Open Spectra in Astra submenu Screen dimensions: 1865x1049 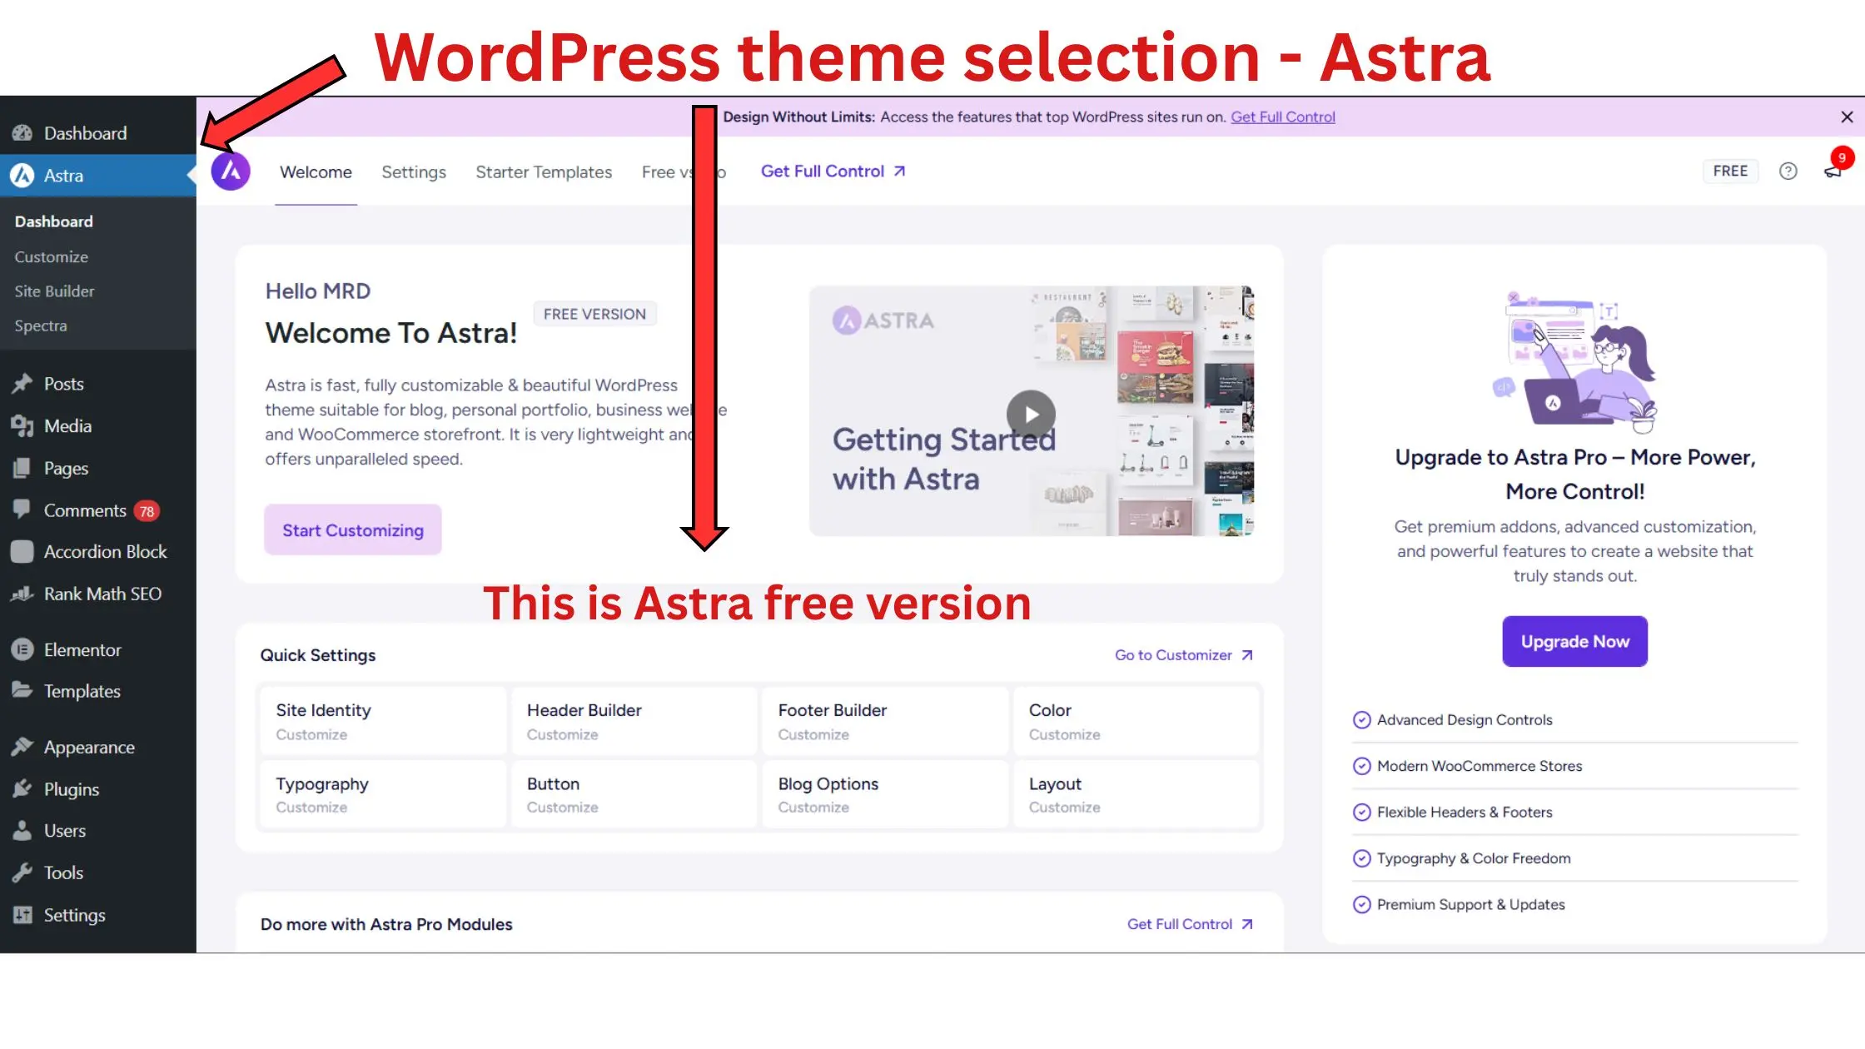pyautogui.click(x=41, y=326)
